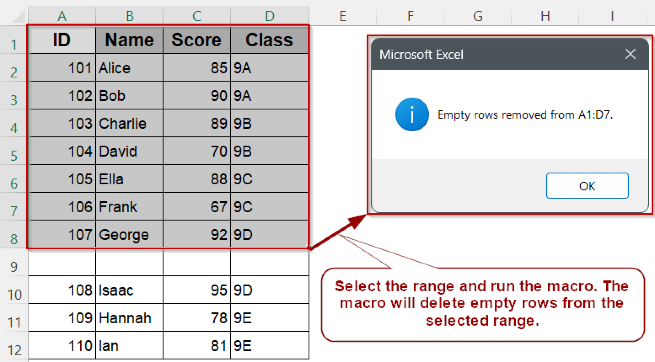Select column D header
Viewport: 655px width, 362px height.
click(270, 15)
